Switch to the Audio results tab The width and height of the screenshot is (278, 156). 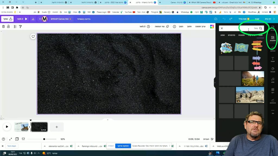pyautogui.click(x=223, y=35)
